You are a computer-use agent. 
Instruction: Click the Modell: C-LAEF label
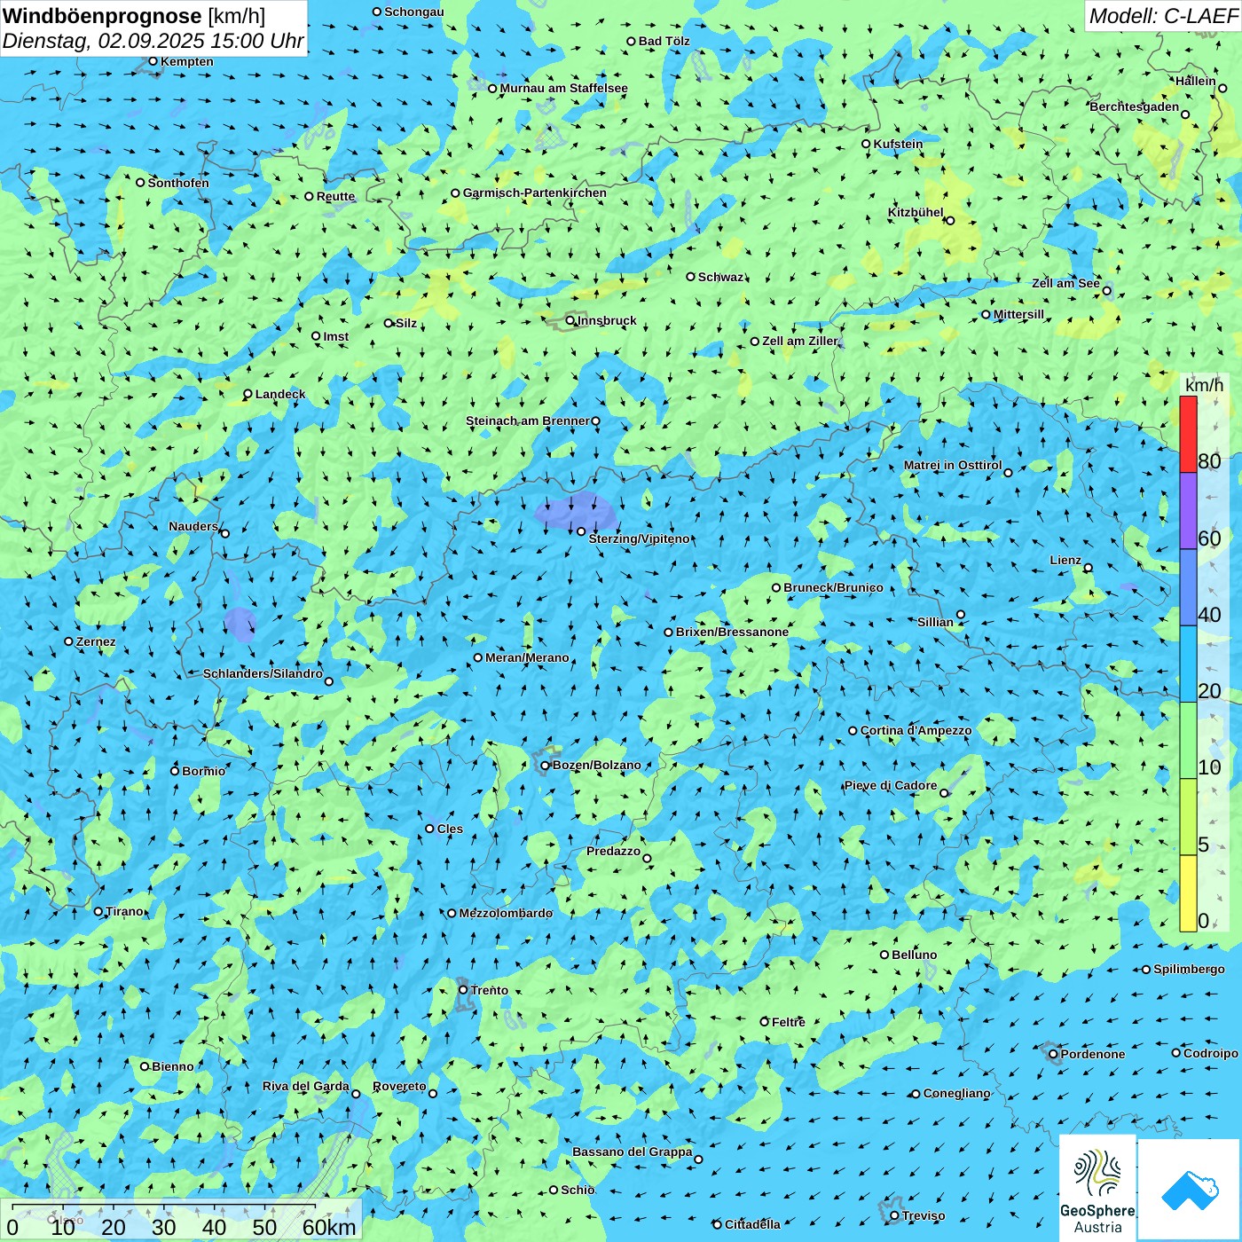[1162, 16]
